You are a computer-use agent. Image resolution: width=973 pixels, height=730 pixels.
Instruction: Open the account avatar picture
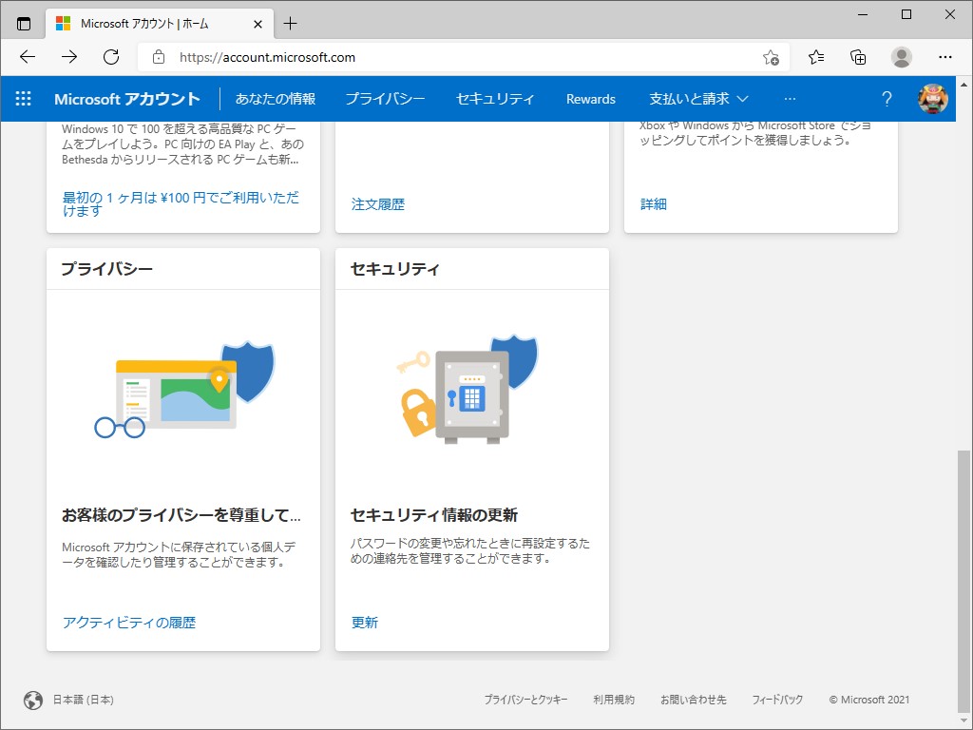click(x=935, y=98)
